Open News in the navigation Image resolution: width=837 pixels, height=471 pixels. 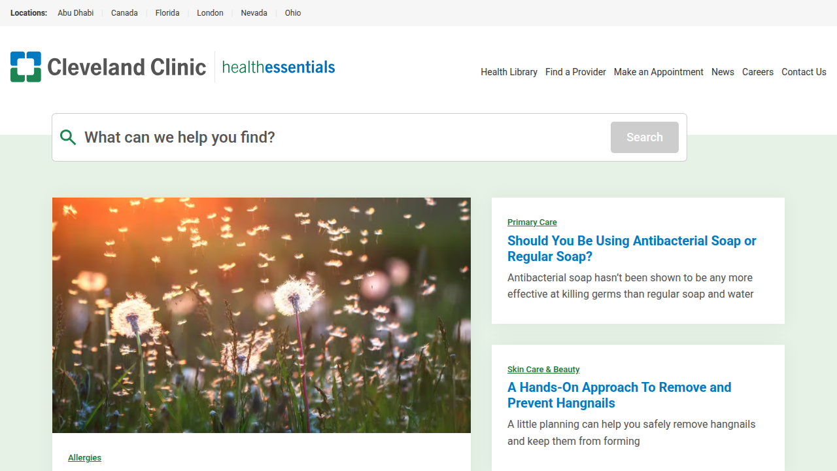(x=723, y=72)
